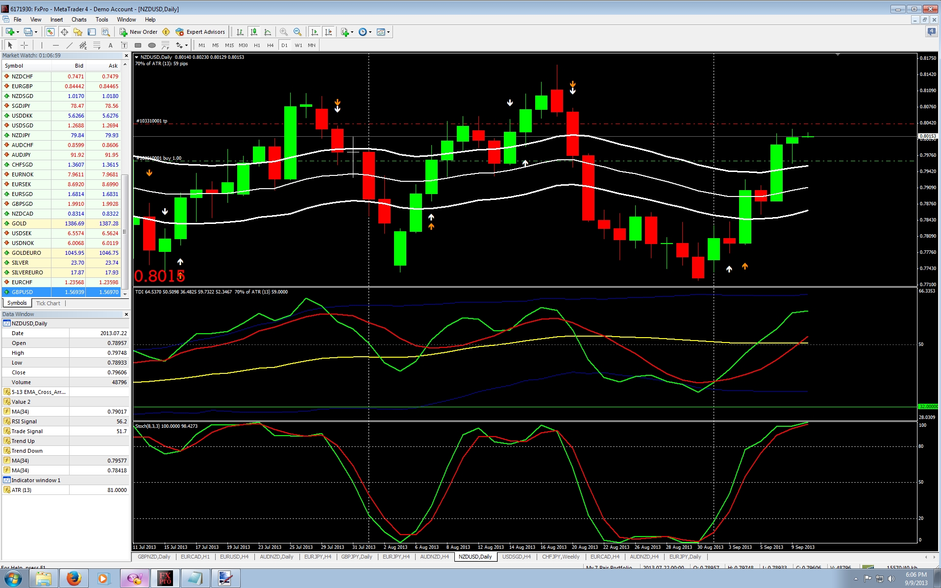
Task: Close the Market Watch panel
Action: tap(126, 55)
